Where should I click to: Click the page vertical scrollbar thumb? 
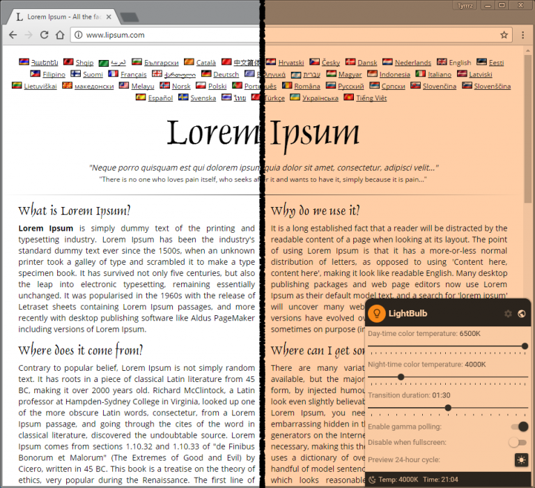[527, 129]
